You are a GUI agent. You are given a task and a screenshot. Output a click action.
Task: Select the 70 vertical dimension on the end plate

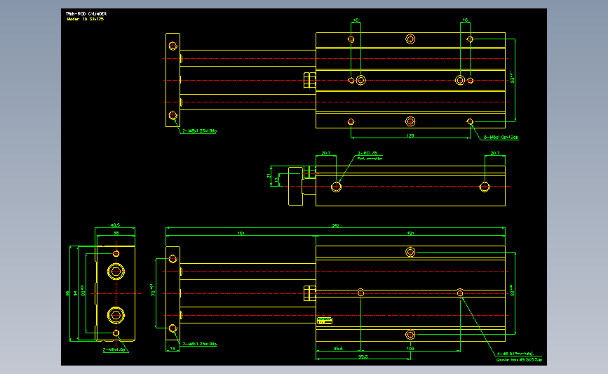pos(153,290)
